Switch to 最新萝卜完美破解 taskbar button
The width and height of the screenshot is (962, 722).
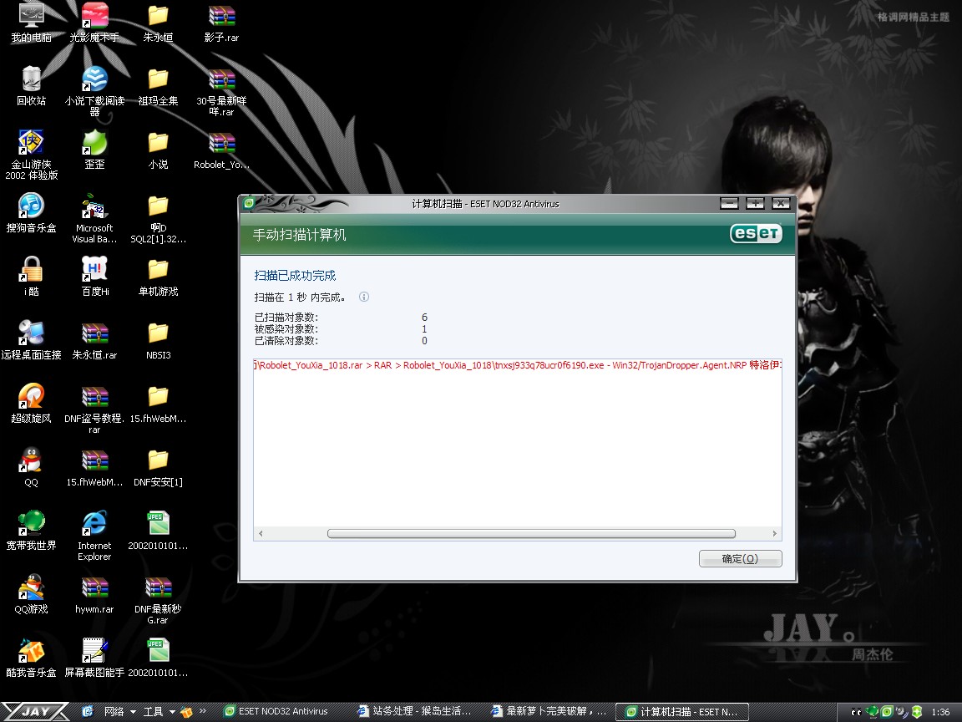[549, 712]
